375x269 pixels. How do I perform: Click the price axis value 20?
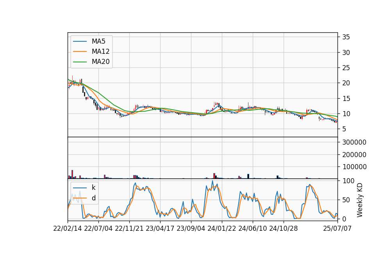(x=346, y=83)
